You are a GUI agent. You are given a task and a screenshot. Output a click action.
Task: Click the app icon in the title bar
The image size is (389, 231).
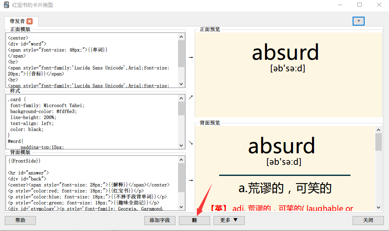[6, 5]
